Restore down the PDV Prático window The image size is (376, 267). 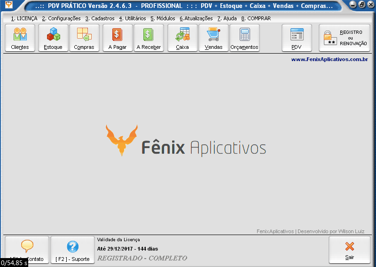click(x=362, y=4)
